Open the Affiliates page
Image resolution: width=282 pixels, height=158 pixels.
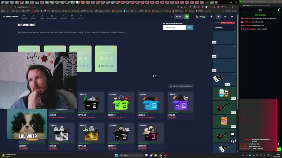point(64,17)
